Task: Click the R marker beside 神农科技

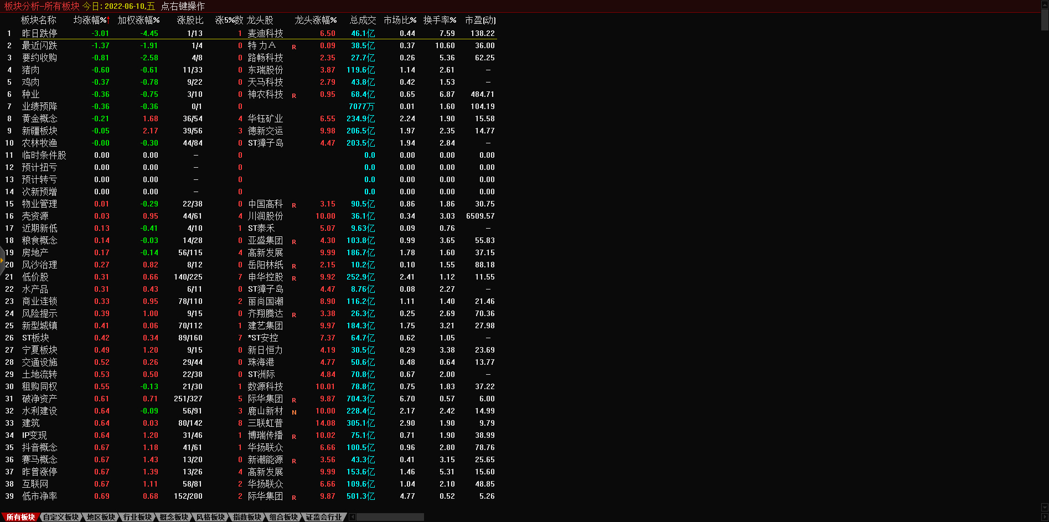Action: click(x=294, y=96)
